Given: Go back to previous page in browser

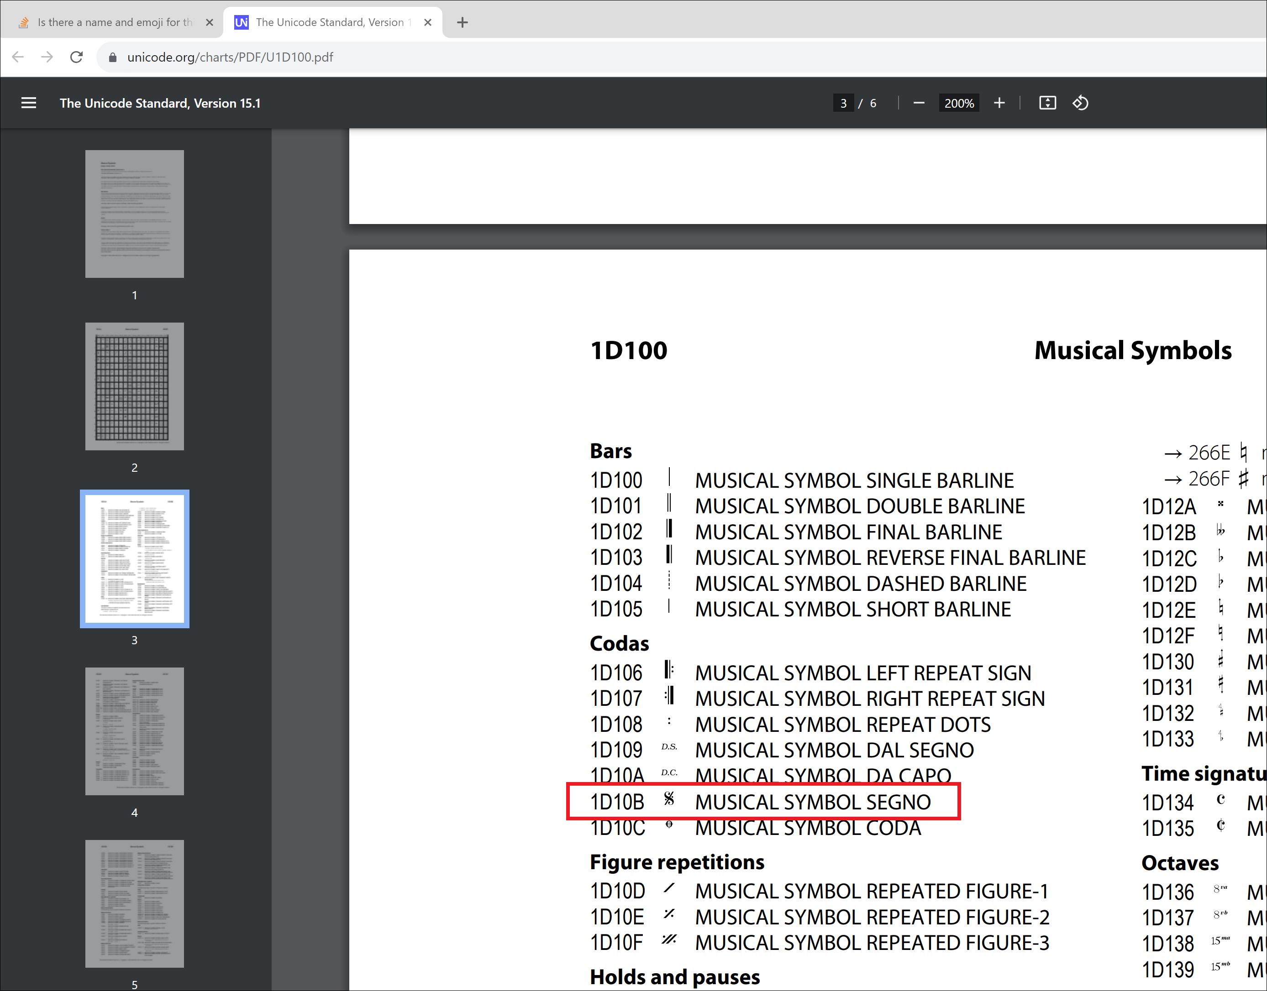Looking at the screenshot, I should click(x=18, y=57).
